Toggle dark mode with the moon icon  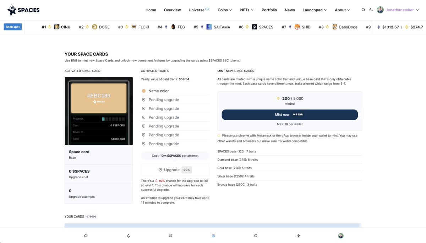[371, 10]
